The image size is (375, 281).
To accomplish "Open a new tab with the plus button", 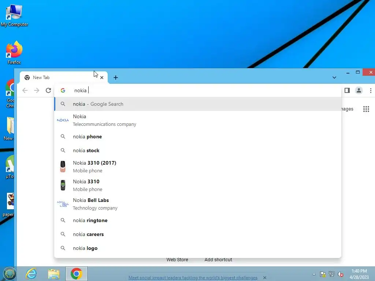I will 116,78.
